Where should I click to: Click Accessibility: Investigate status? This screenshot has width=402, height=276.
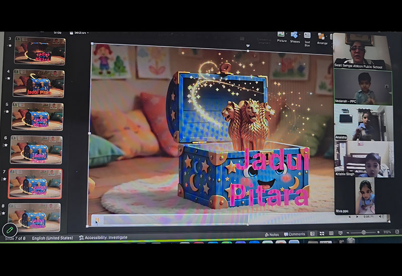tap(103, 237)
